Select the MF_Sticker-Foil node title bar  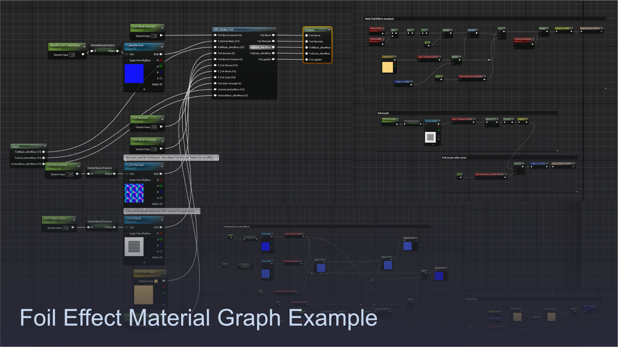[244, 30]
